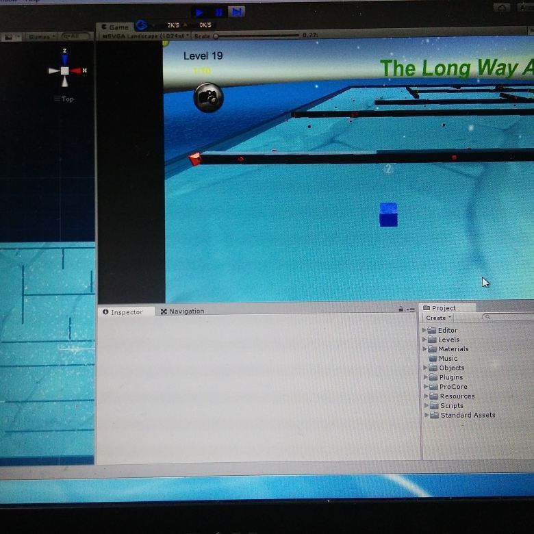Select the Scripts folder
Viewport: 534px width, 534px height.
pyautogui.click(x=447, y=405)
